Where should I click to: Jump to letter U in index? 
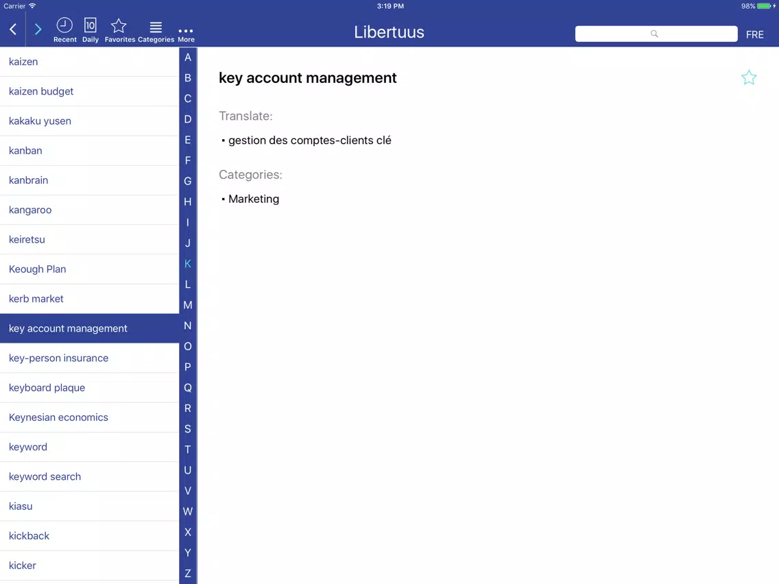click(188, 470)
